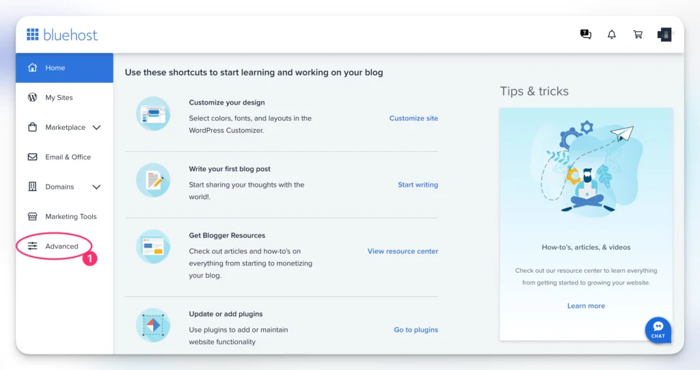
Task: Select Home in the sidebar
Action: pos(55,68)
